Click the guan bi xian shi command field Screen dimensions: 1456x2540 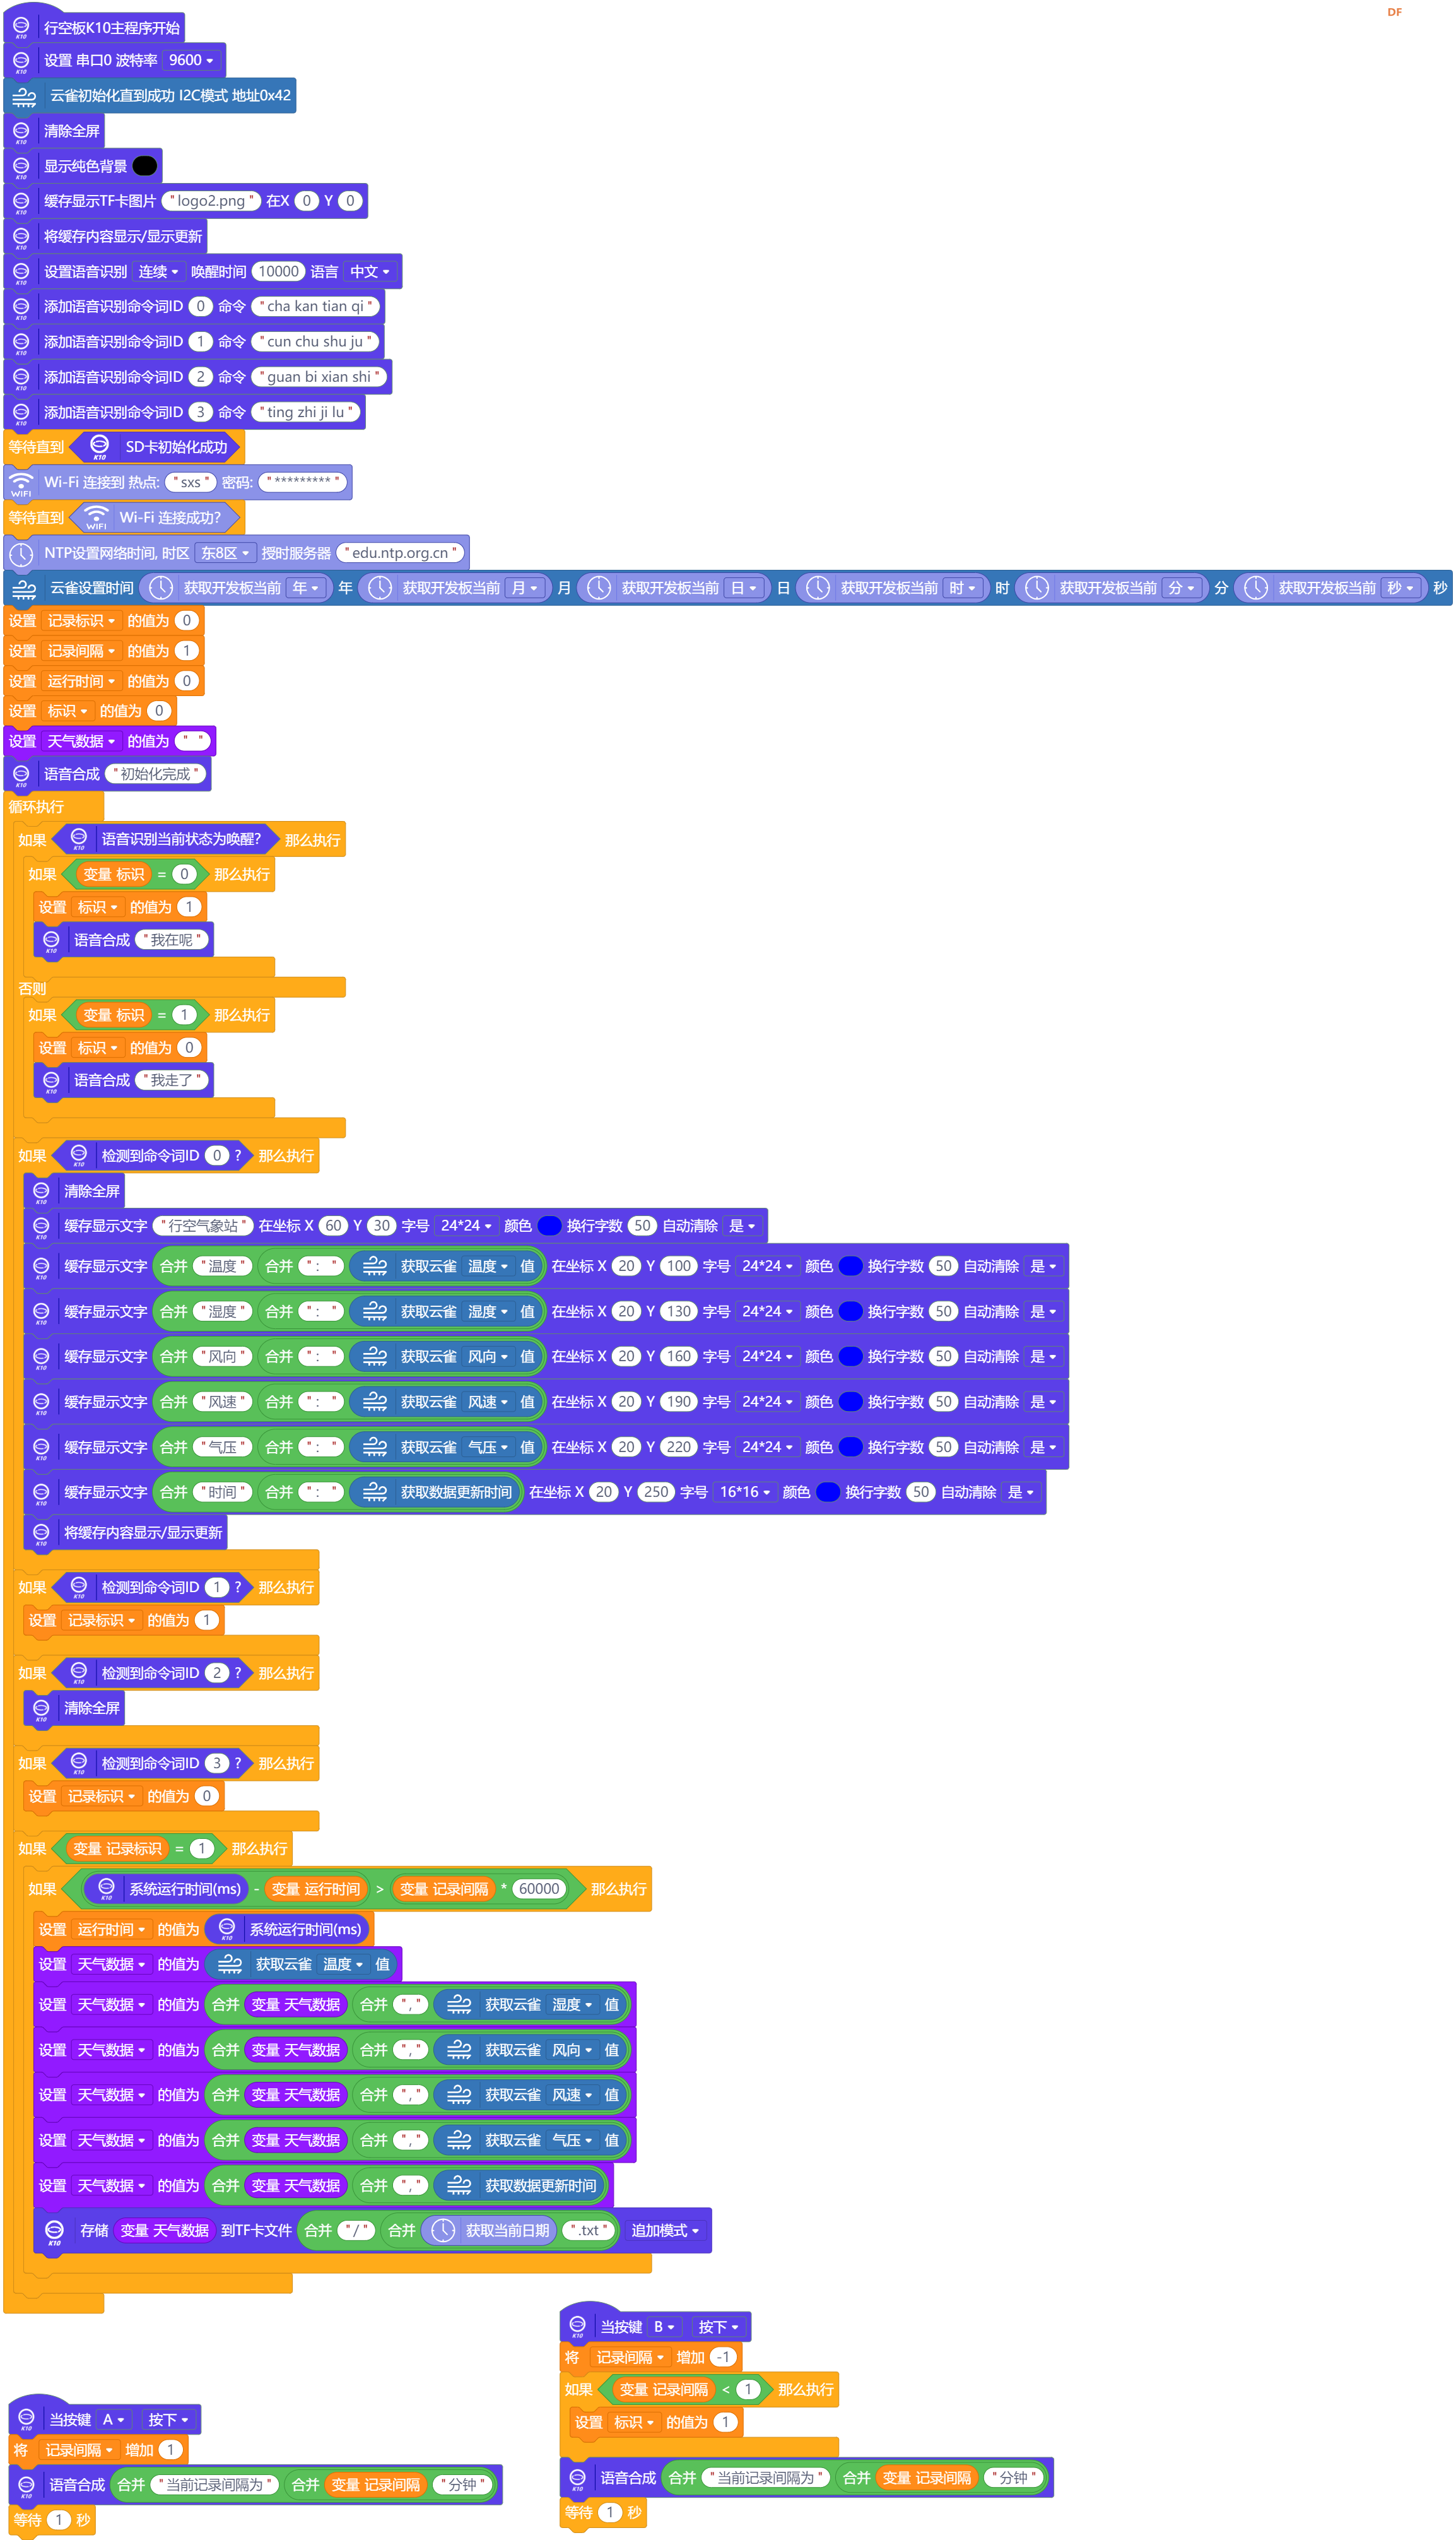(x=319, y=377)
